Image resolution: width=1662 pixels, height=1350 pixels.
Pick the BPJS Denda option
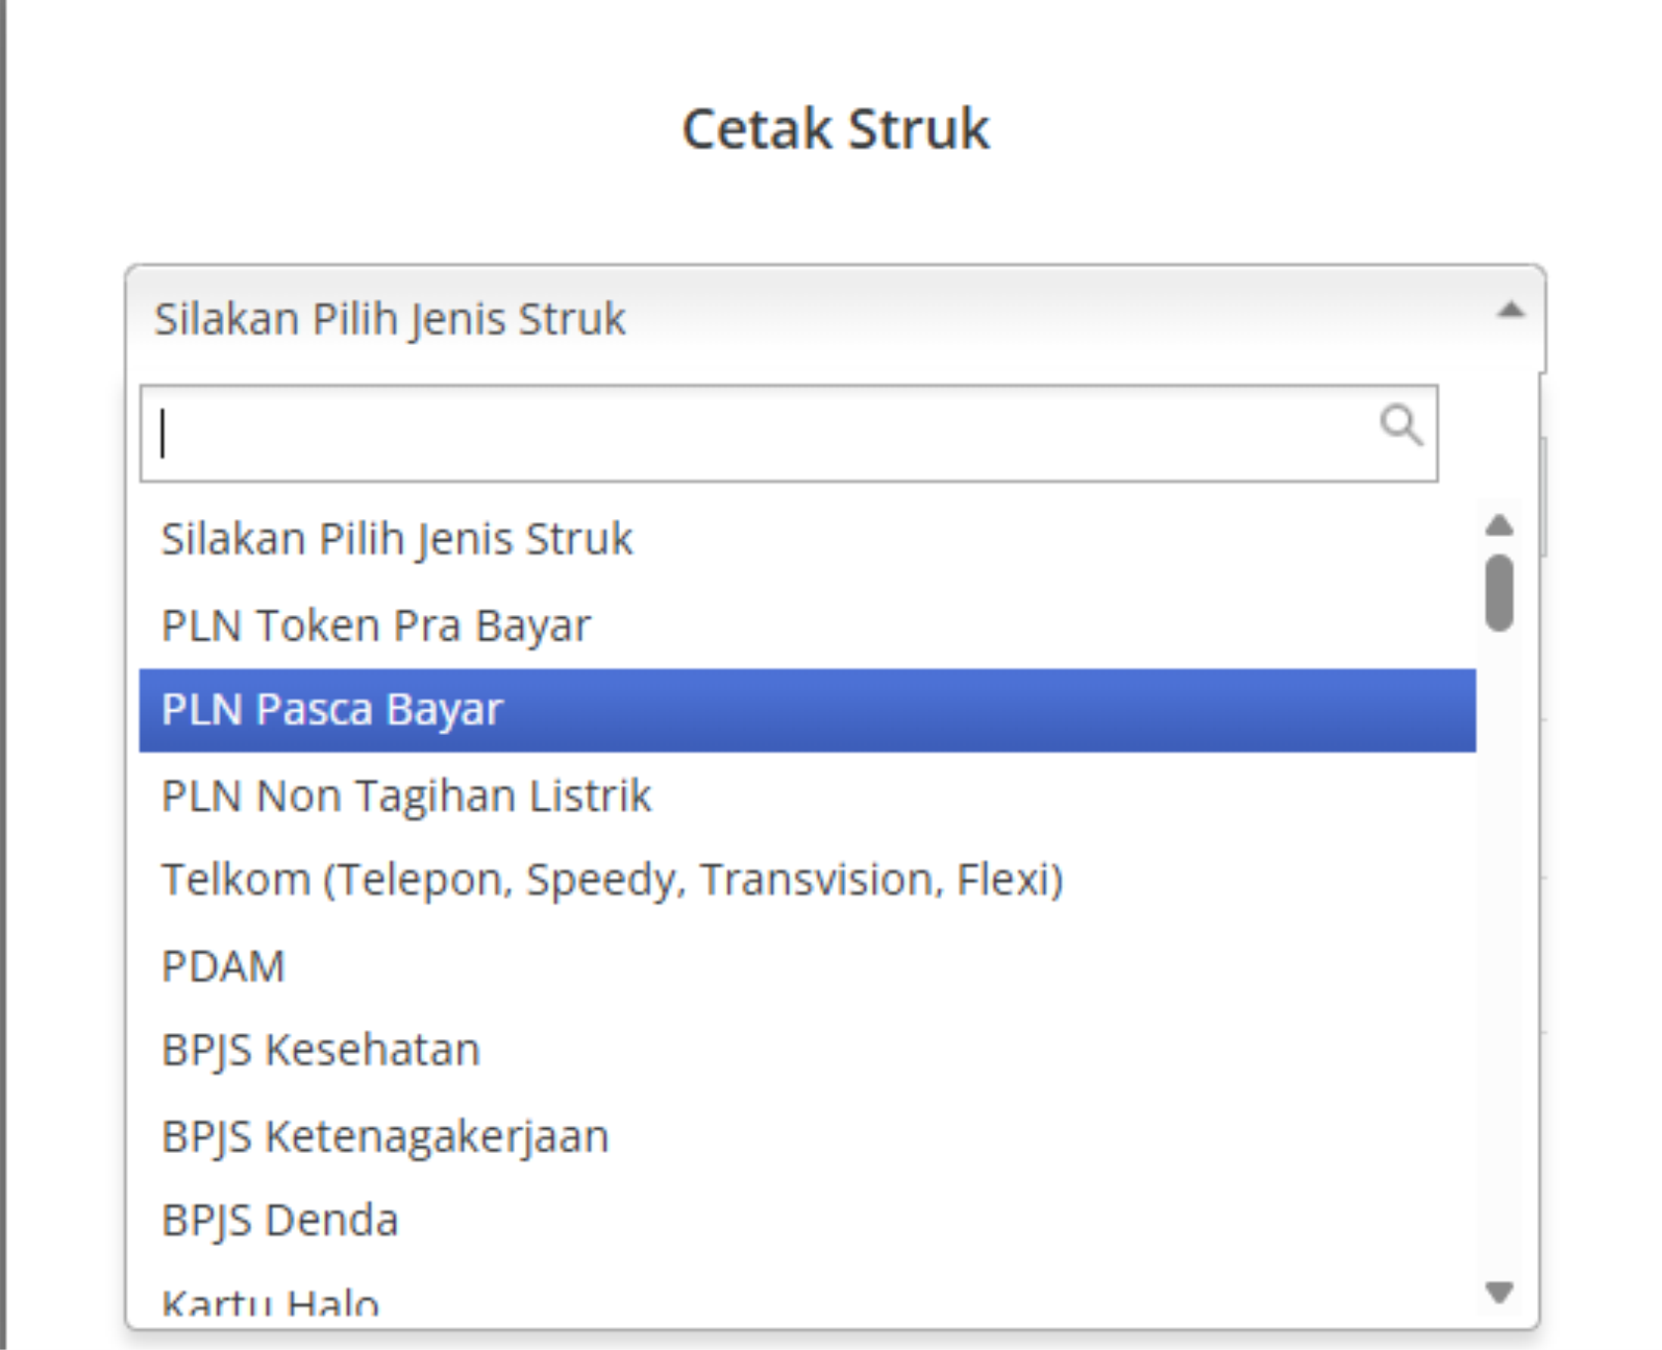pyautogui.click(x=807, y=1220)
